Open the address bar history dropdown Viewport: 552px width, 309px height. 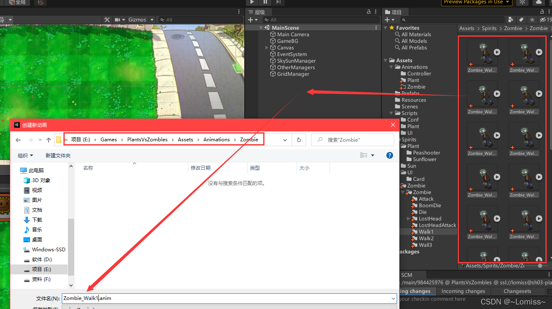point(285,140)
